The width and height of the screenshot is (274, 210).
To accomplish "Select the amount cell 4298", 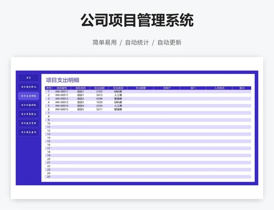I will (x=99, y=99).
